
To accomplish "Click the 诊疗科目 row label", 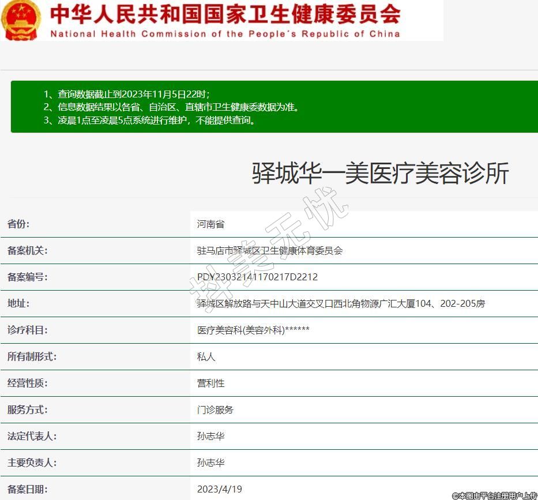I will pyautogui.click(x=27, y=330).
